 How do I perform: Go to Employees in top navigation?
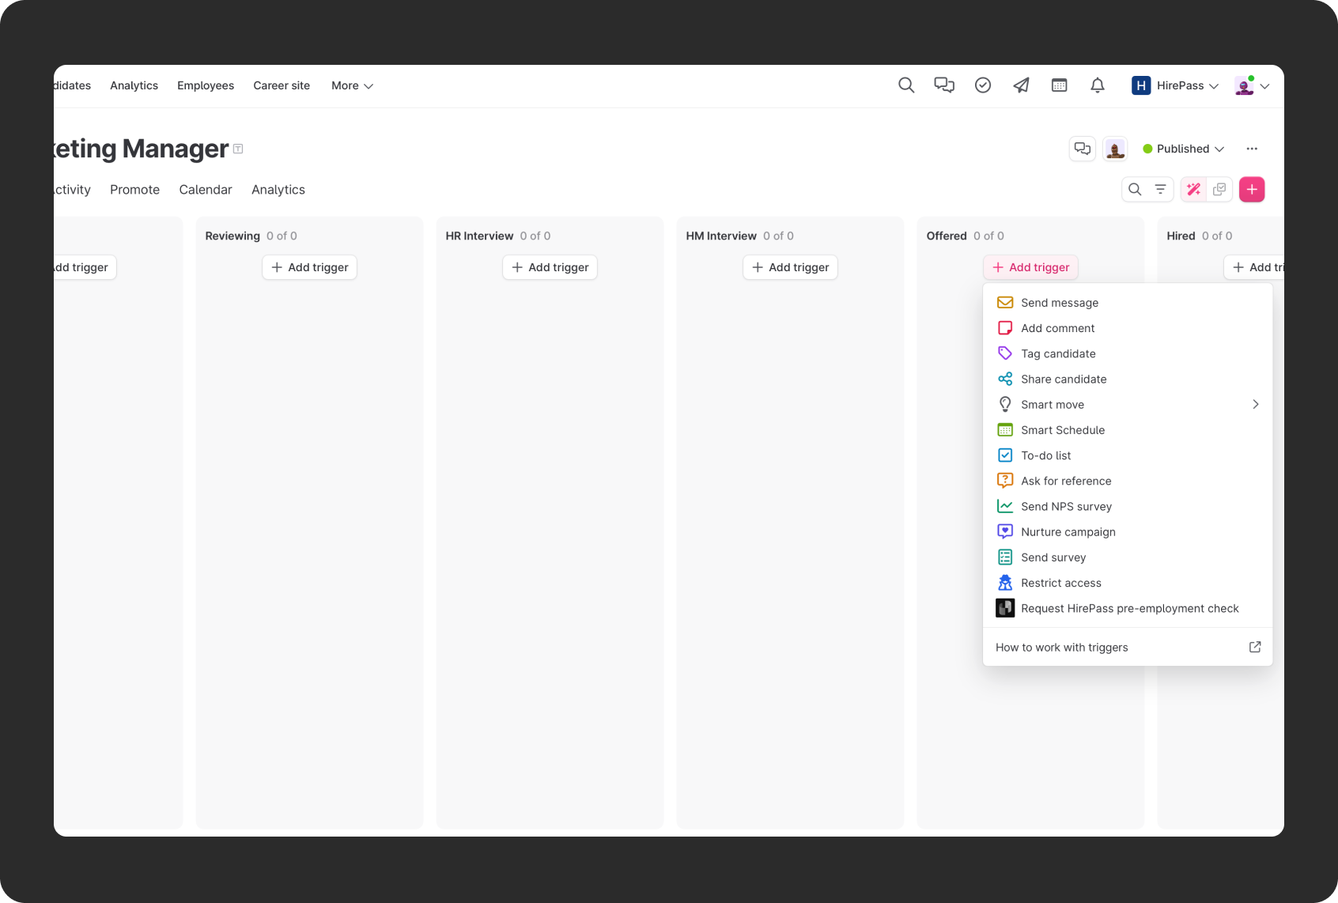pyautogui.click(x=206, y=85)
